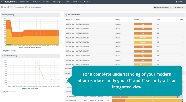Toggle the Critical series in Severity legend

(x=38, y=48)
